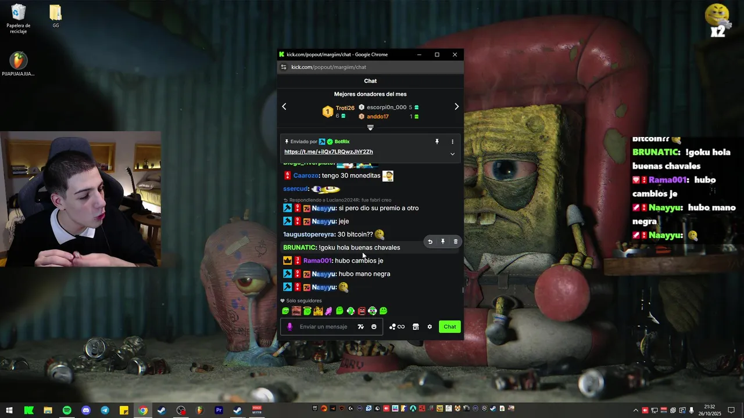744x418 pixels.
Task: Open the FL Studio project desktop icon
Action: pyautogui.click(x=18, y=64)
